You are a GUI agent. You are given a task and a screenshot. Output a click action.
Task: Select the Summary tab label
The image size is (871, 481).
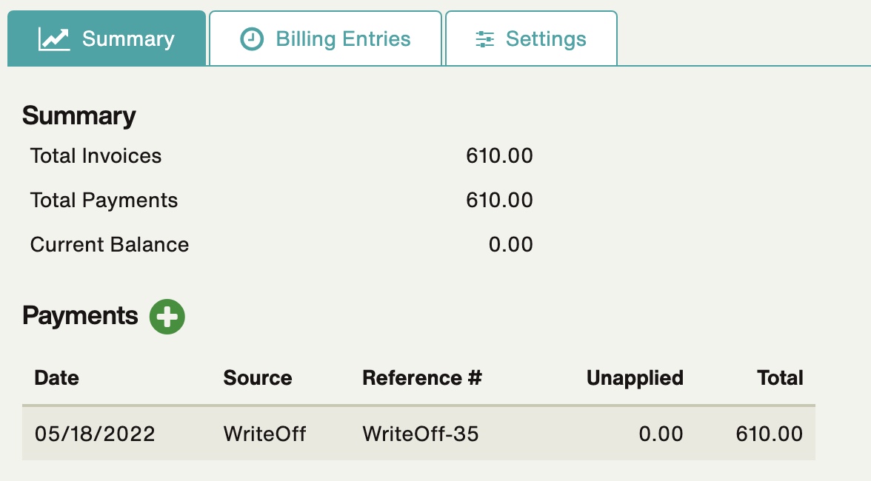tap(128, 38)
